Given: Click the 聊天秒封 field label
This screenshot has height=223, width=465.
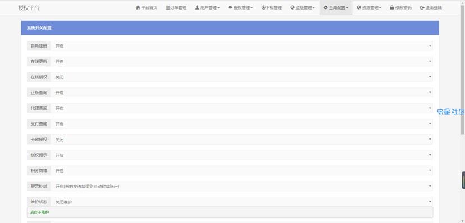Looking at the screenshot, I should (39, 187).
